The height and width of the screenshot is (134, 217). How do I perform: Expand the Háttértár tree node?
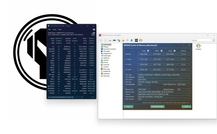[x=99, y=58]
